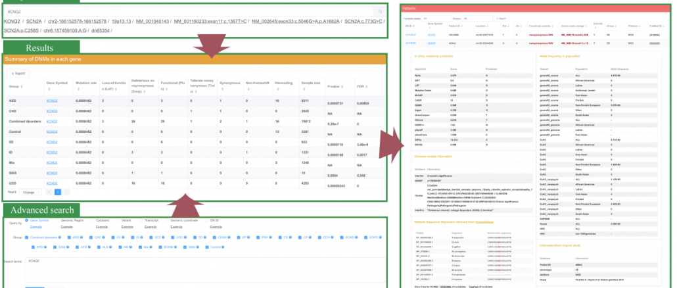Uncheck the UDD group checkbox
This screenshot has height=288, width=677.
click(x=172, y=237)
